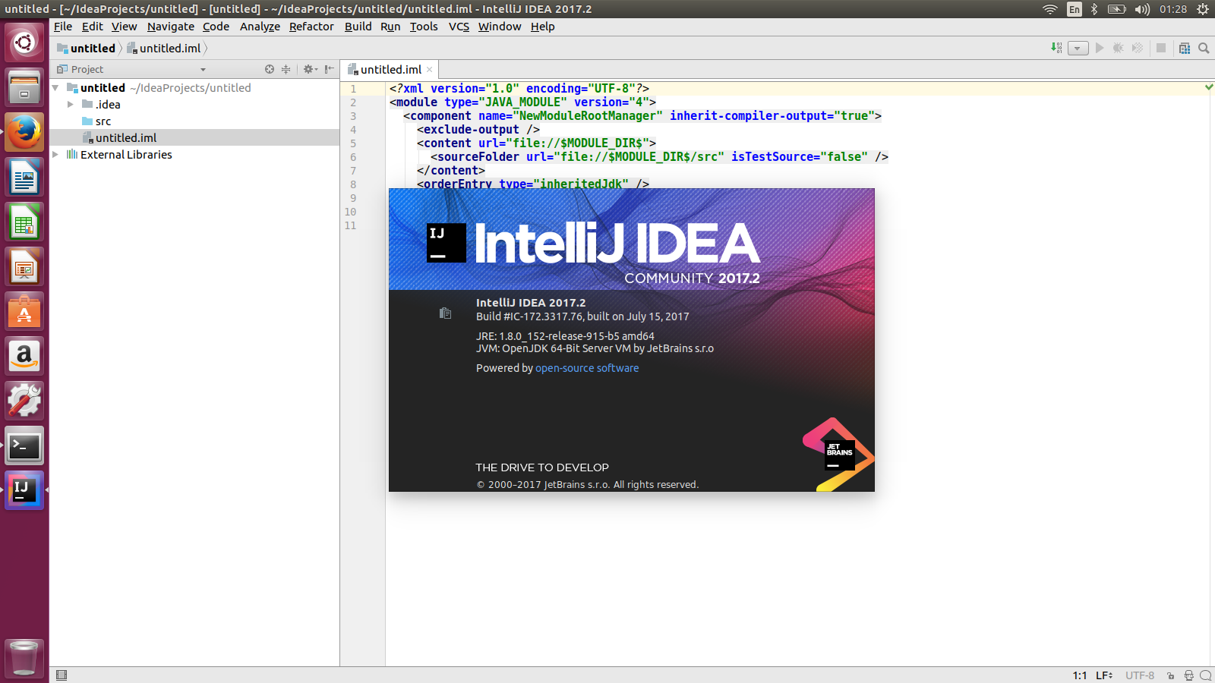The width and height of the screenshot is (1215, 683).
Task: Follow the open-source software link in the splash
Action: (x=586, y=368)
